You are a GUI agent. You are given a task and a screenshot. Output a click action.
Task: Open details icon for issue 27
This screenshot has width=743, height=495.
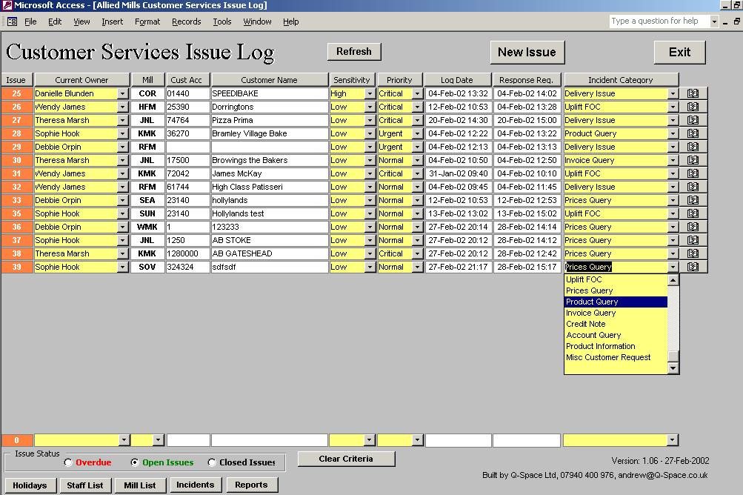[x=693, y=120]
